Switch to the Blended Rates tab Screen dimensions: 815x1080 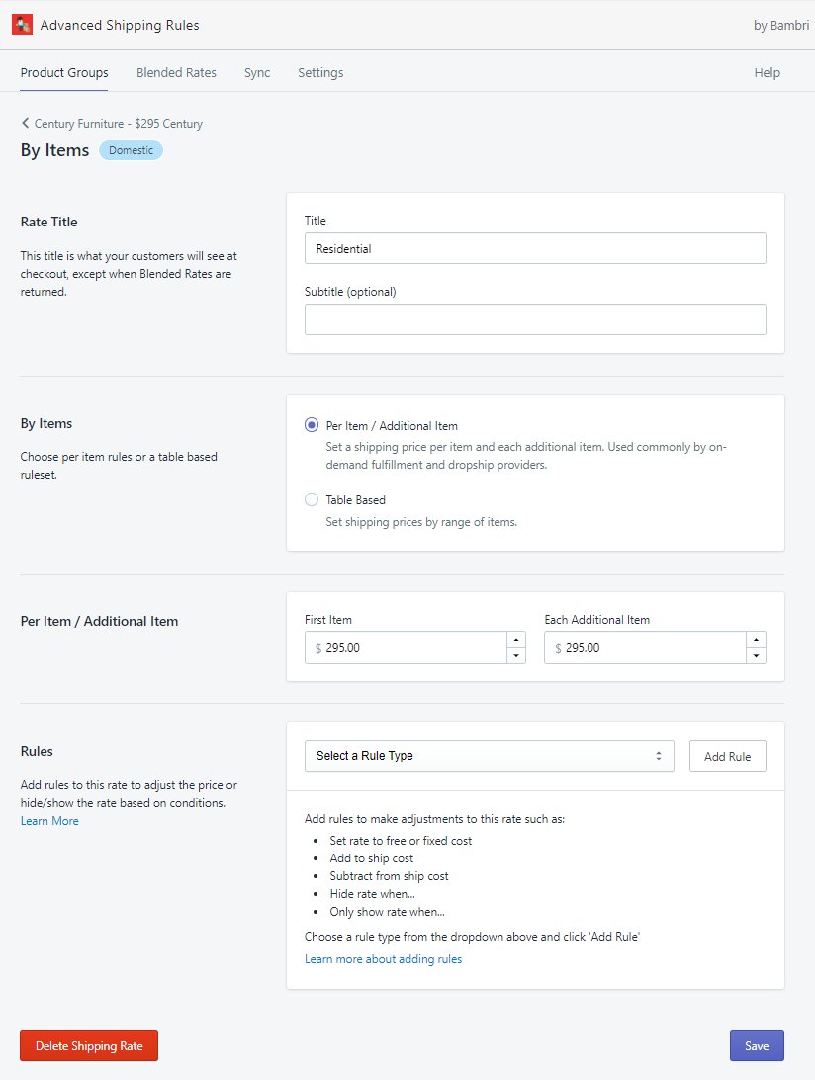pyautogui.click(x=176, y=73)
